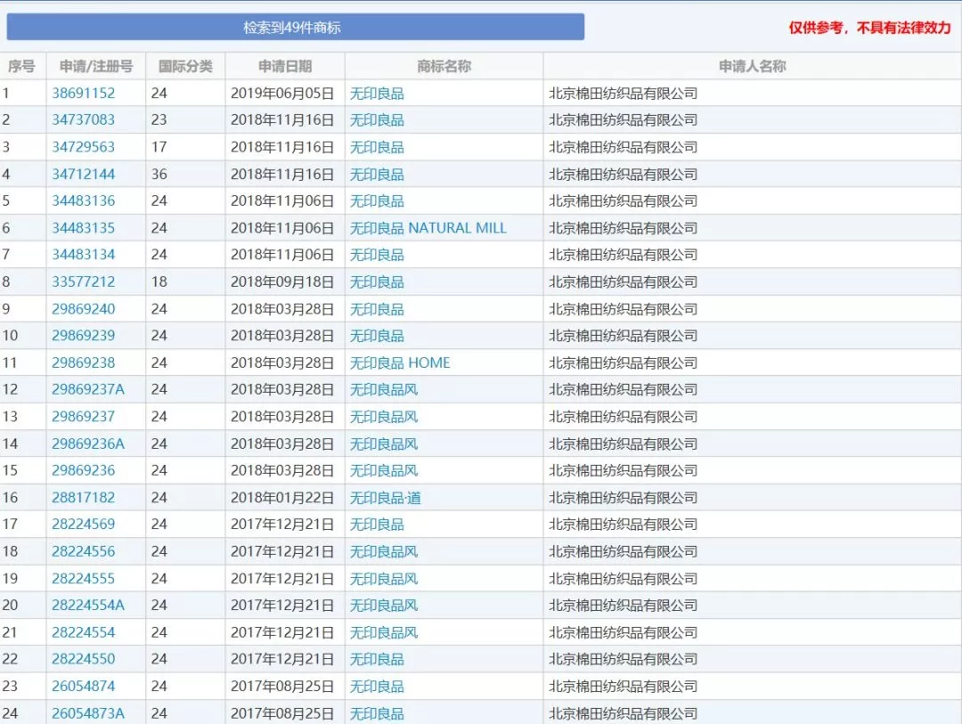962x724 pixels.
Task: Click the 国际分类 column header
Action: pyautogui.click(x=185, y=66)
